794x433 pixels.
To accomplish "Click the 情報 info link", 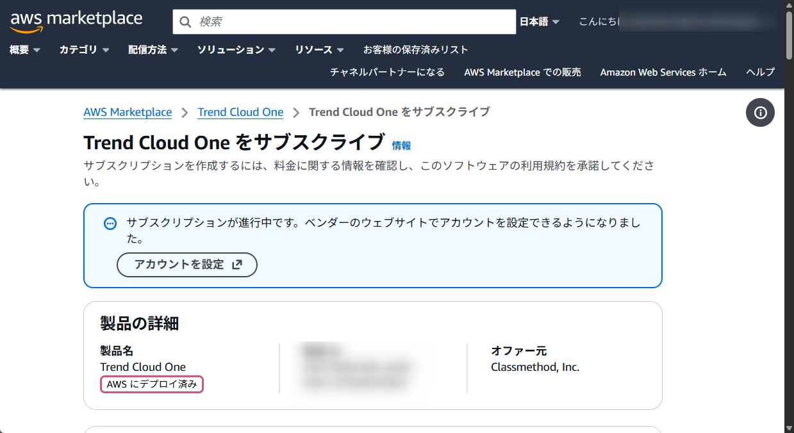I will pos(401,145).
